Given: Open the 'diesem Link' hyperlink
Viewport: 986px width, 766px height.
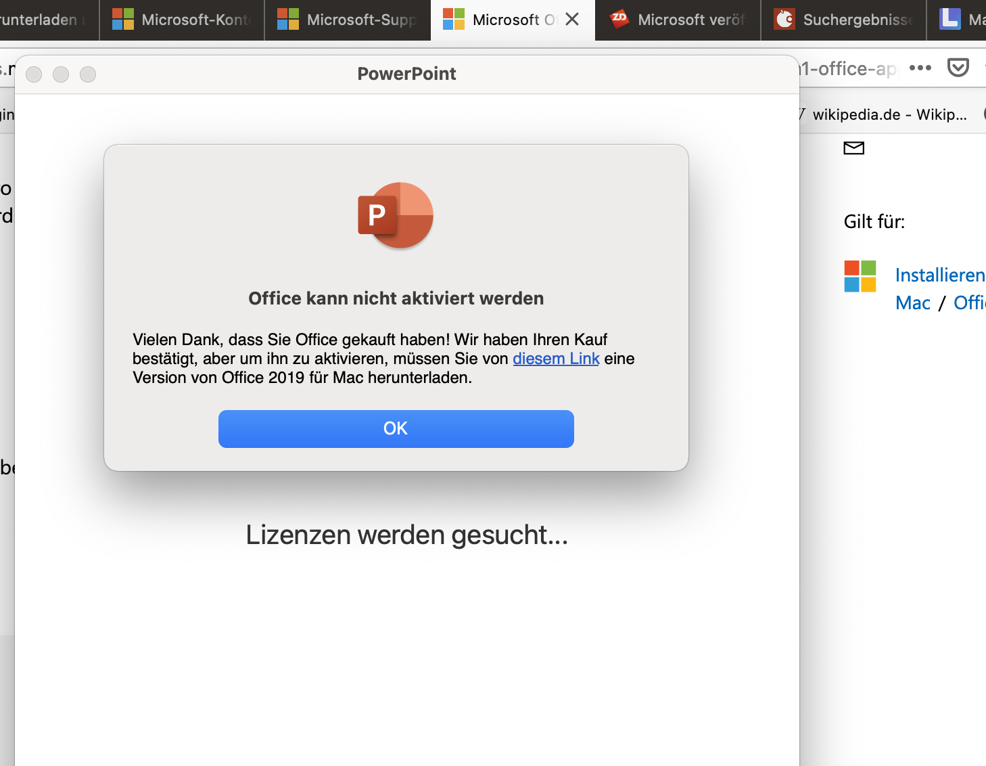Looking at the screenshot, I should [556, 359].
